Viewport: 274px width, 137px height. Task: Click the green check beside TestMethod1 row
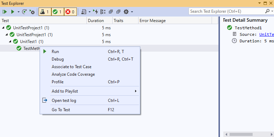point(19,48)
